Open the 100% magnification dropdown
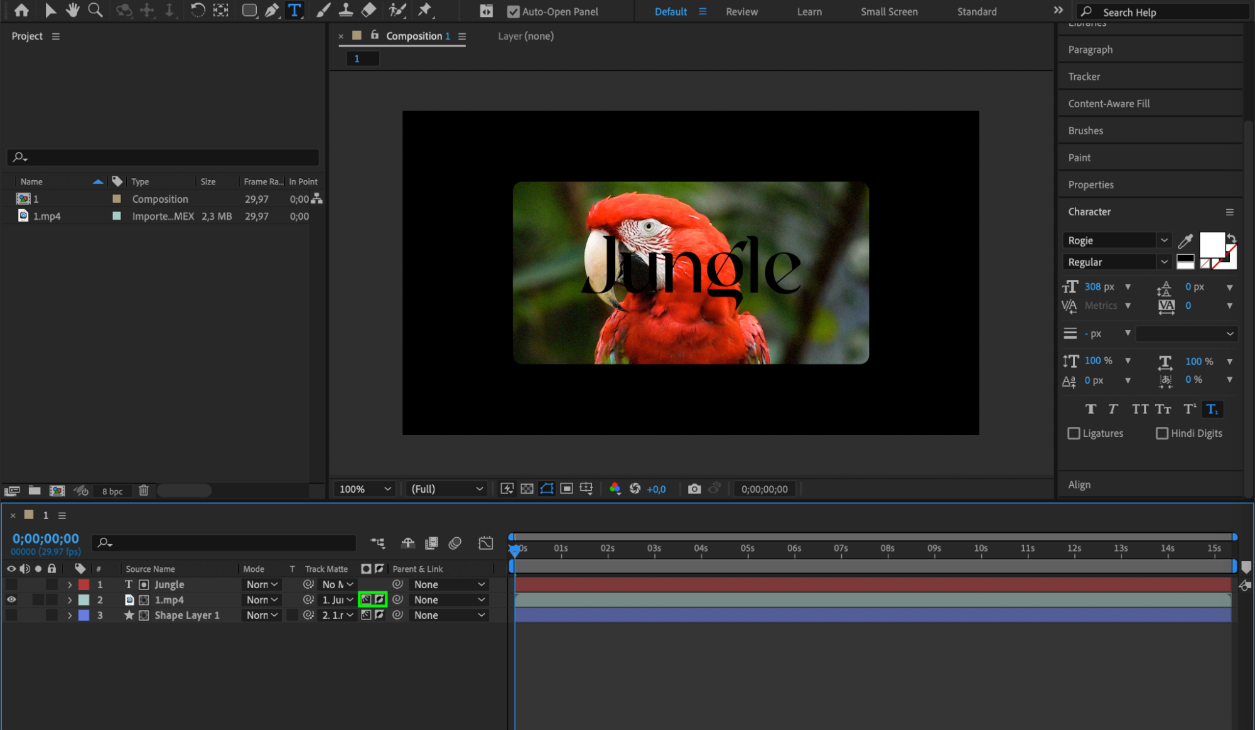 coord(365,489)
